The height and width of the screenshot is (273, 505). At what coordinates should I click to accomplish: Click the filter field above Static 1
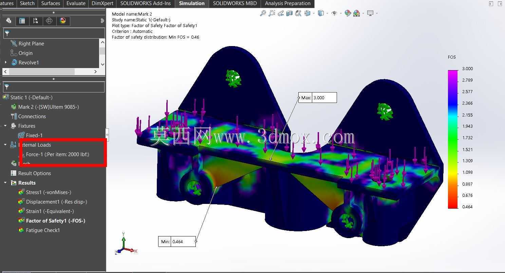54,87
